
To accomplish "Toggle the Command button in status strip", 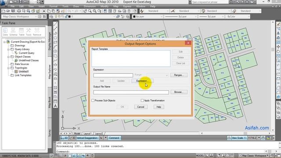I will (x=114, y=138).
